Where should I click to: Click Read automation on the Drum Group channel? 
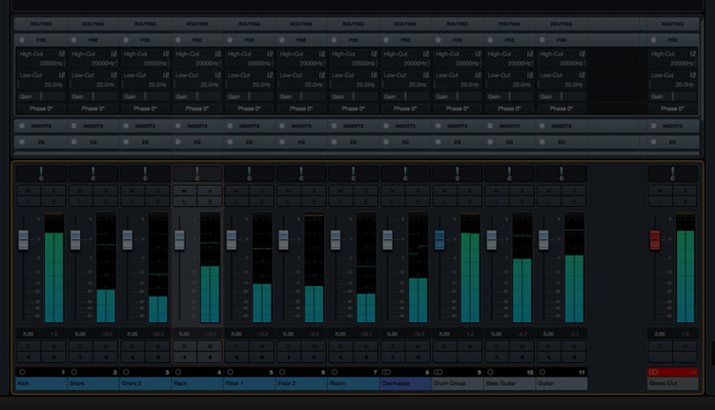(444, 347)
